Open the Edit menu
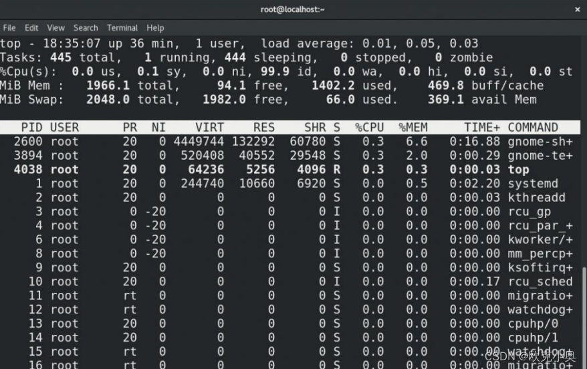This screenshot has height=369, width=587. pyautogui.click(x=31, y=27)
